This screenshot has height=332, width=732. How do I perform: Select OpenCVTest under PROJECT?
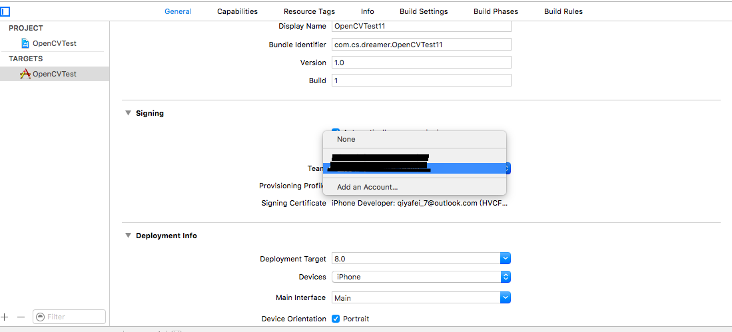(x=54, y=43)
